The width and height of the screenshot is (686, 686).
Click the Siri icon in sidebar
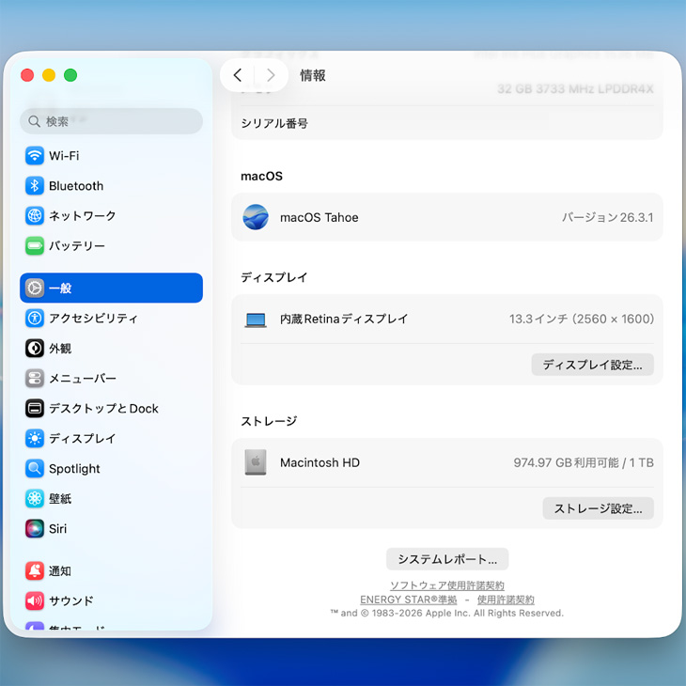point(35,529)
